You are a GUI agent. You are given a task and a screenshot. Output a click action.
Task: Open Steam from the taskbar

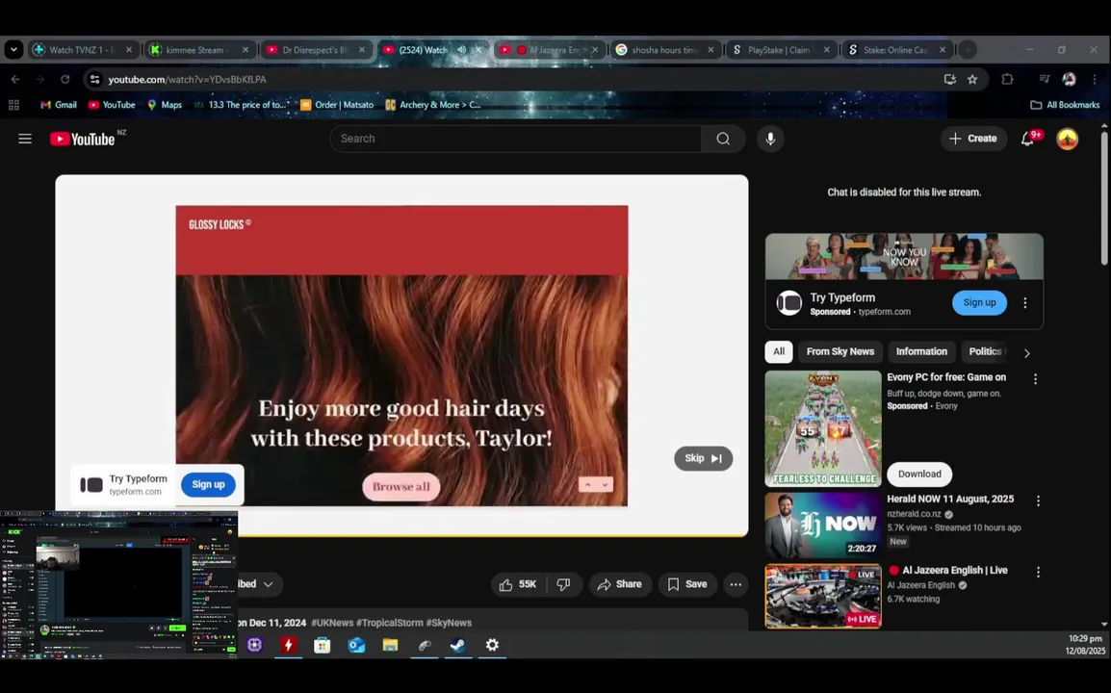tap(457, 645)
